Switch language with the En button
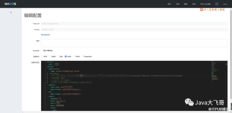This screenshot has width=232, height=113. point(217,4)
